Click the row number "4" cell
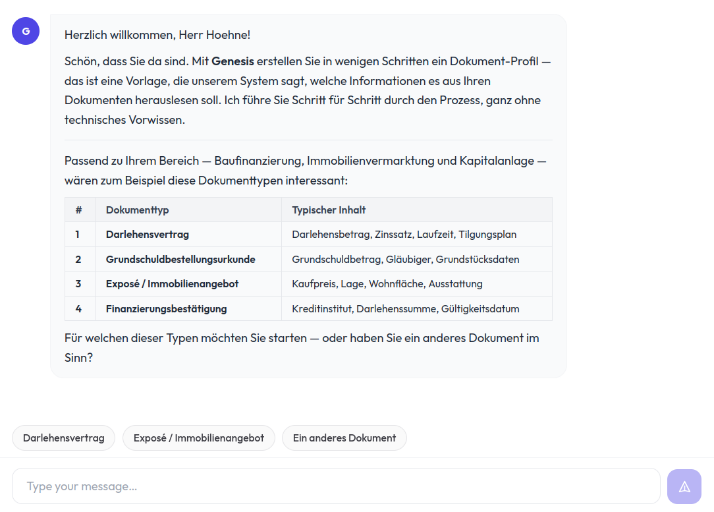This screenshot has height=512, width=714. click(x=79, y=308)
